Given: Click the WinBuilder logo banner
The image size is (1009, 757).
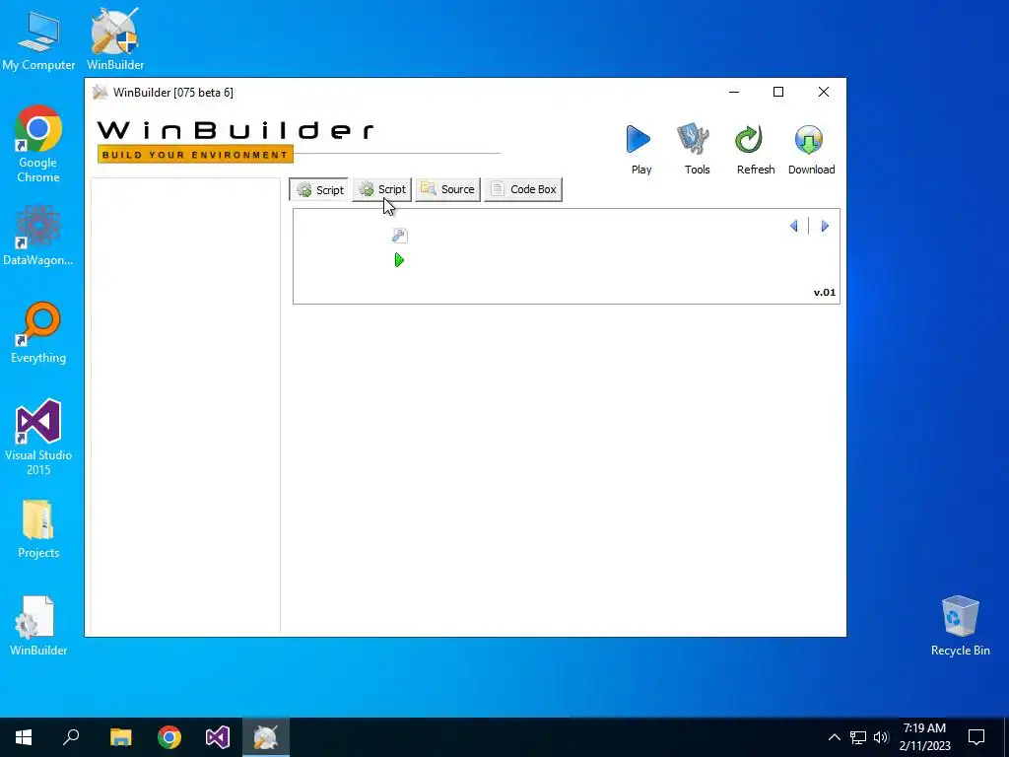Looking at the screenshot, I should click(x=235, y=140).
